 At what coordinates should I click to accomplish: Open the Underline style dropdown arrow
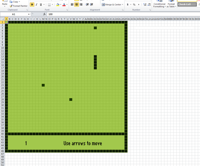(44, 5)
